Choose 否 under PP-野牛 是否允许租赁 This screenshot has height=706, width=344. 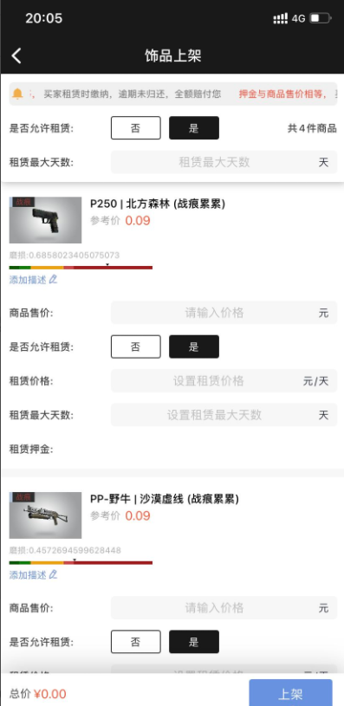(135, 642)
